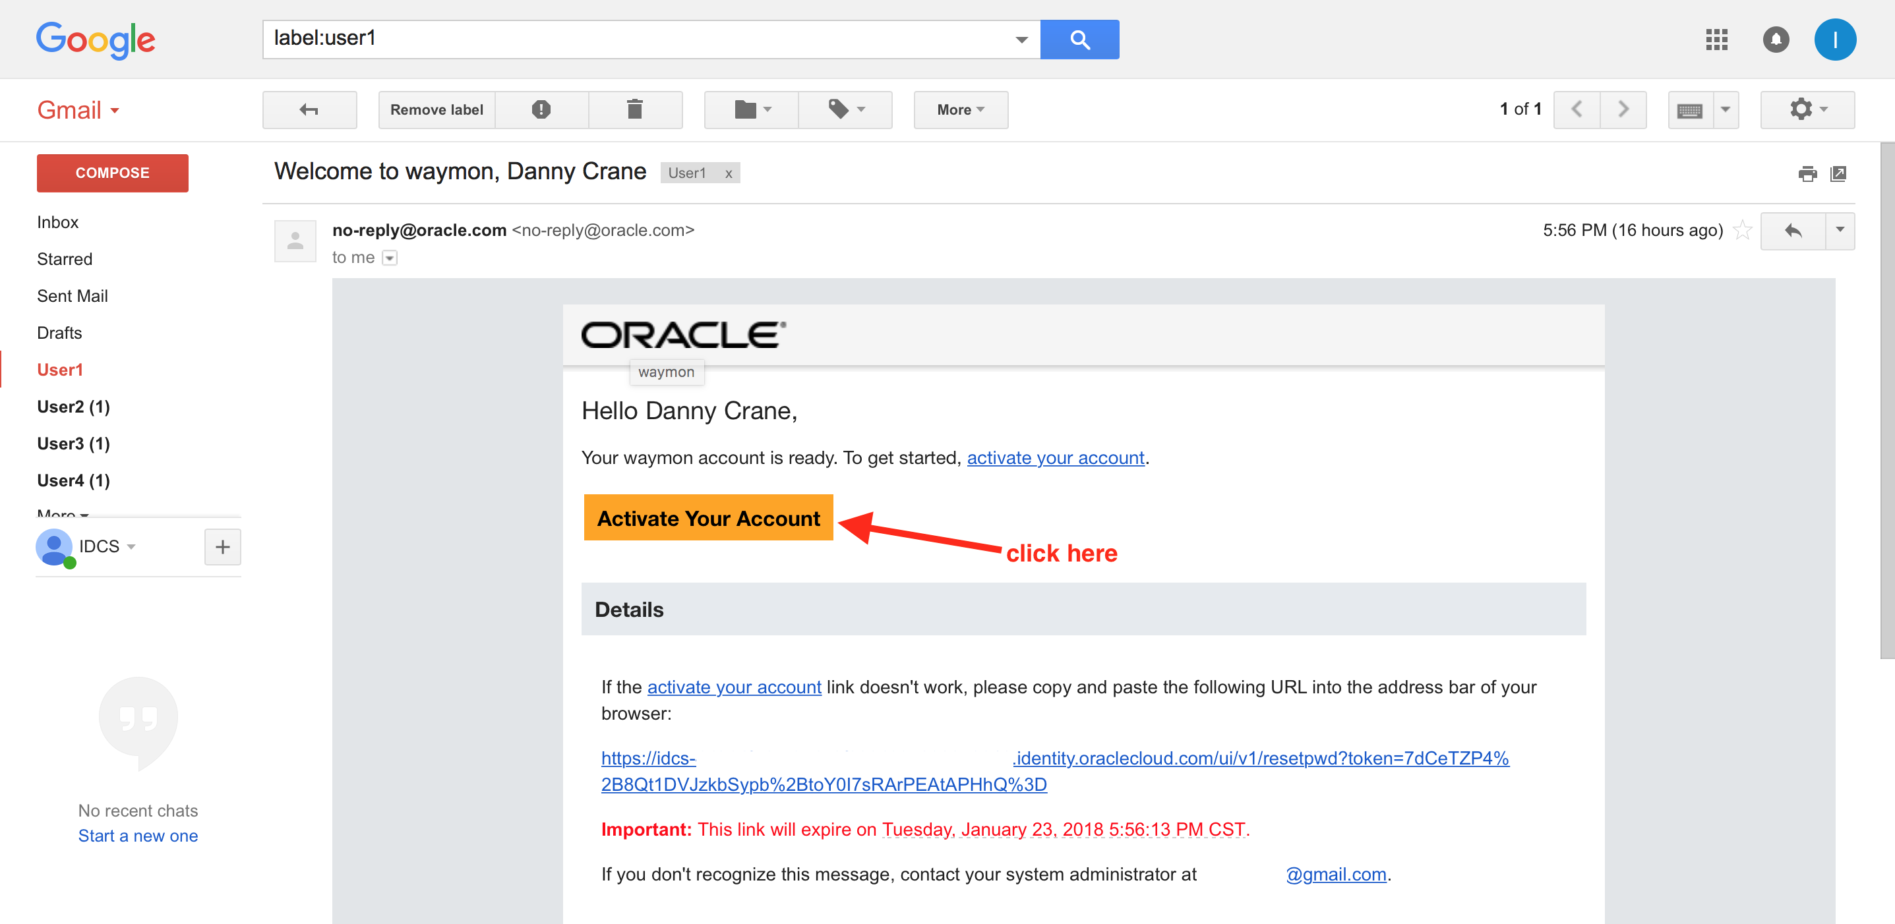The height and width of the screenshot is (924, 1895).
Task: Click the page scrollbar
Action: coord(1887,401)
